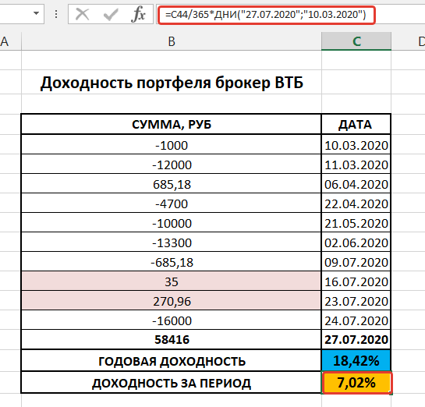Select the 'ДОХОДНОСТЬ ЗА ПЕРИОД' label cell
This screenshot has width=425, height=407.
point(172,382)
